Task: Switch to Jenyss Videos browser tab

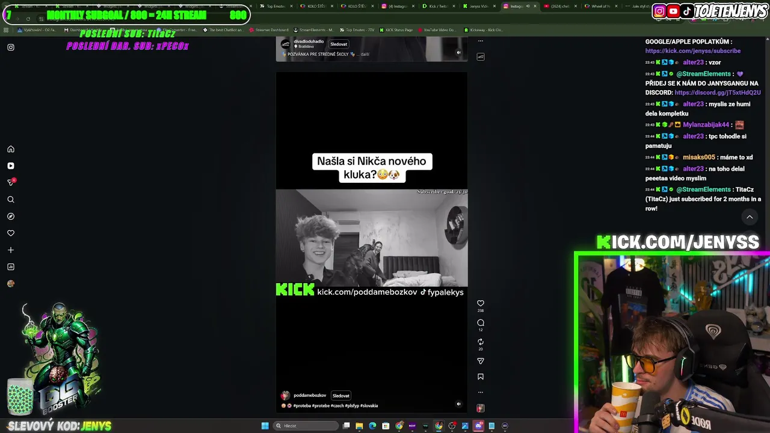Action: [x=479, y=6]
